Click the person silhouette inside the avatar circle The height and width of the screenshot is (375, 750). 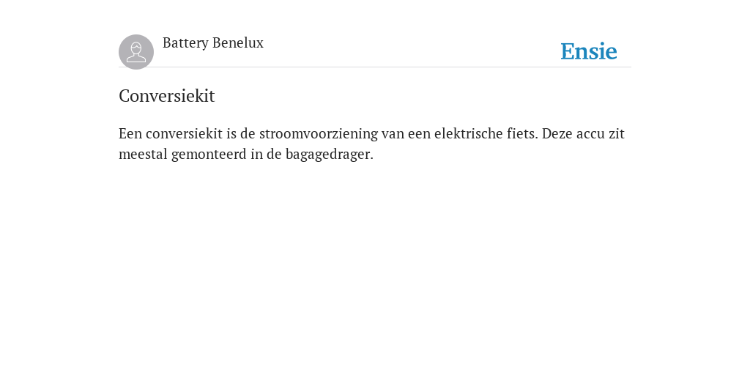tap(136, 52)
